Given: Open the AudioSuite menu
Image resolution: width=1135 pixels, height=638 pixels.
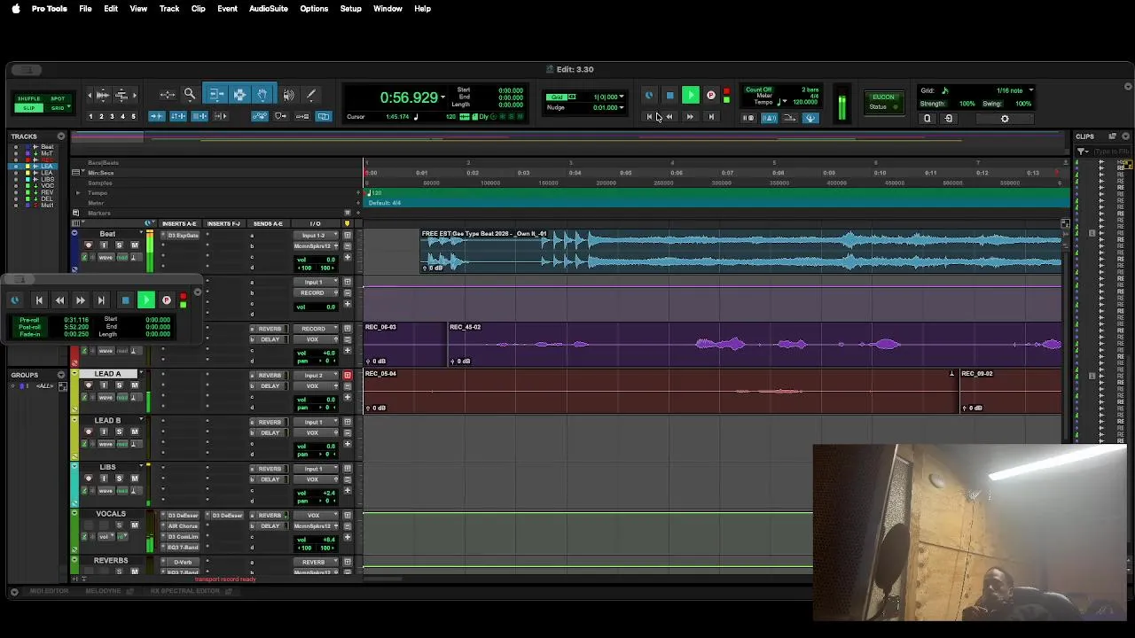Looking at the screenshot, I should point(269,9).
